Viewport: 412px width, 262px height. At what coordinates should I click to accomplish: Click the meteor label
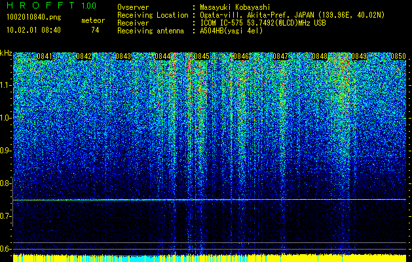pos(93,20)
